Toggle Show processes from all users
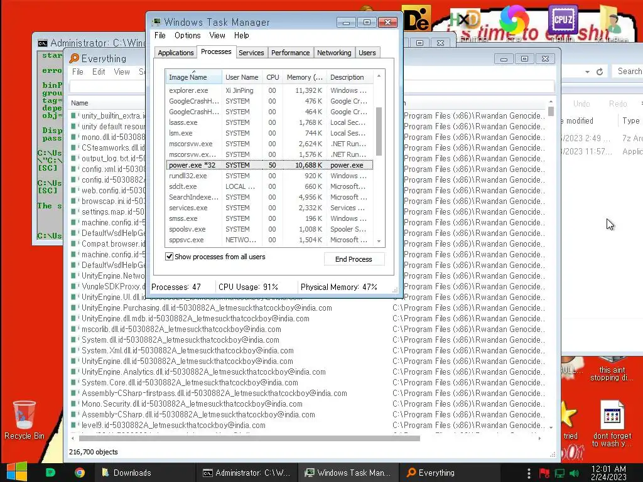 pos(169,257)
